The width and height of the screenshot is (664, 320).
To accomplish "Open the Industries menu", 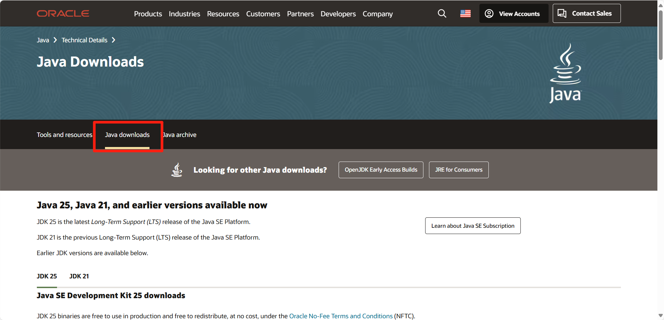I will point(184,14).
